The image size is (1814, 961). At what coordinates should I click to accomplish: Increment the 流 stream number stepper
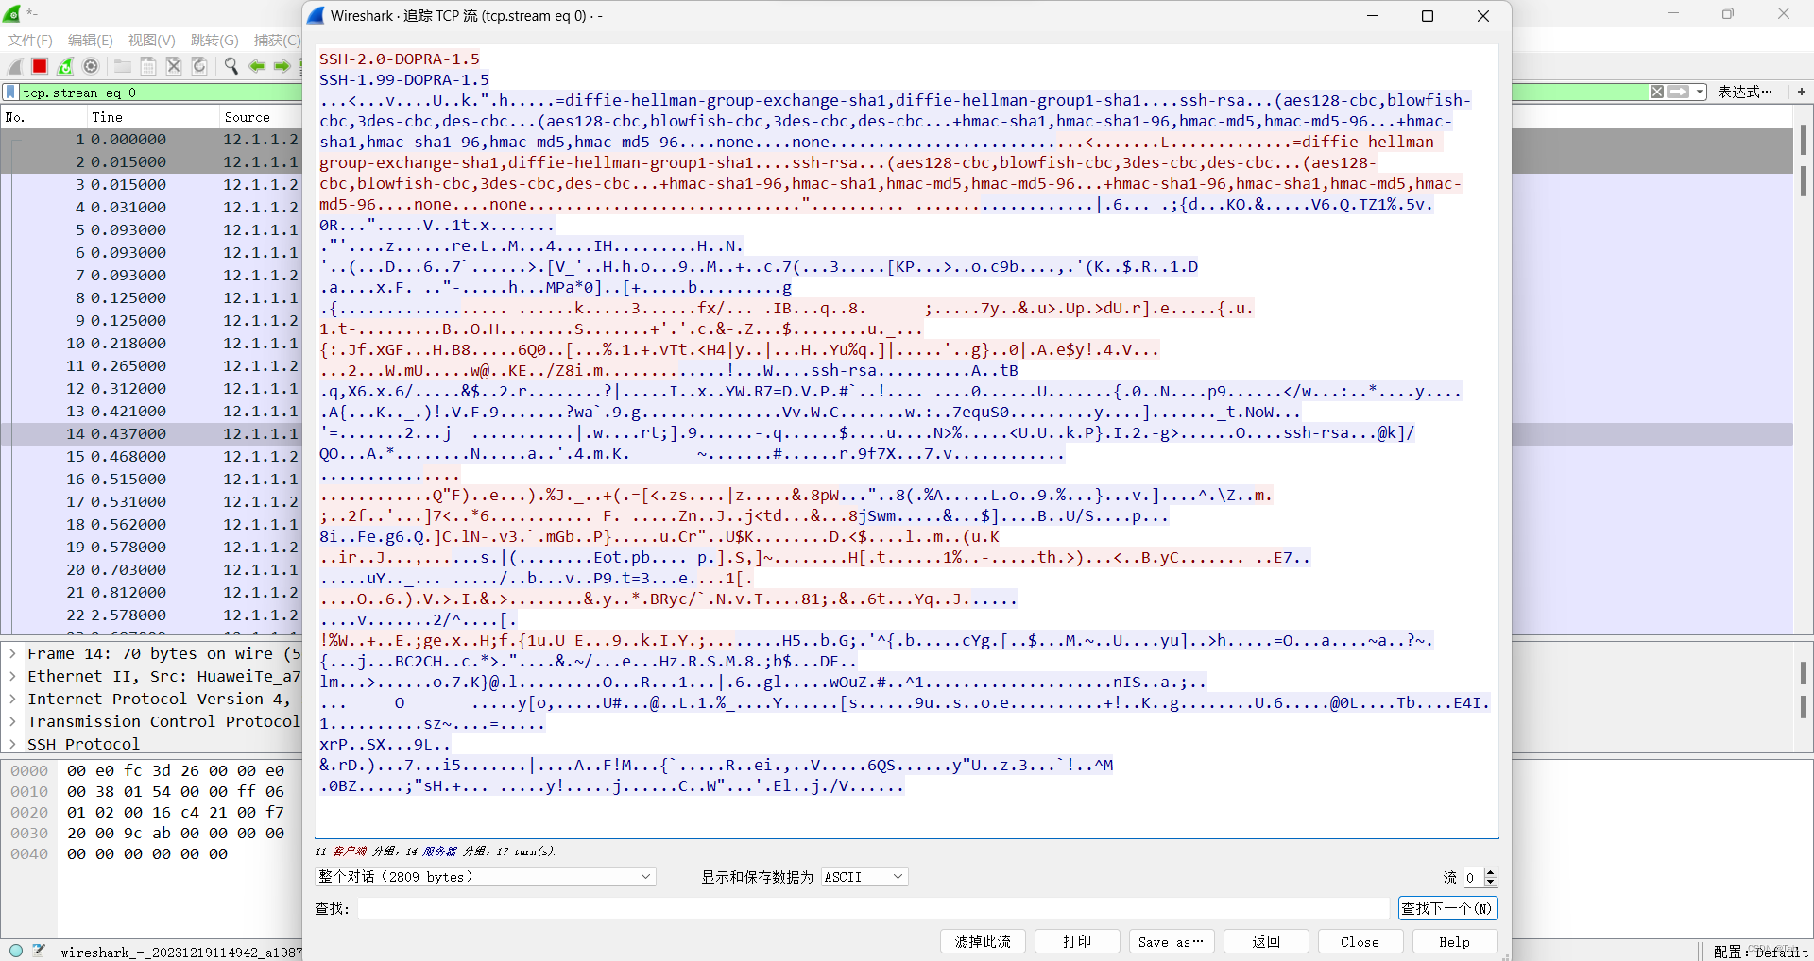(1490, 871)
